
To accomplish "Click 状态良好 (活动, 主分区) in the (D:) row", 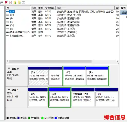I will click(x=69, y=15).
